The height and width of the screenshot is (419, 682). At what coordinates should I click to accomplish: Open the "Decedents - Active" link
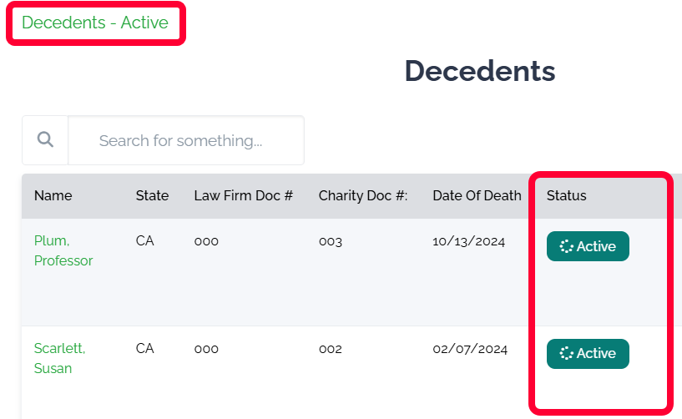click(95, 23)
